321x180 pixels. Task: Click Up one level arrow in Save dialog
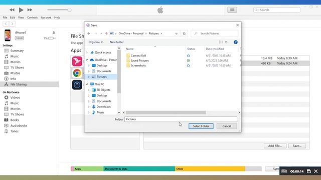(x=106, y=33)
